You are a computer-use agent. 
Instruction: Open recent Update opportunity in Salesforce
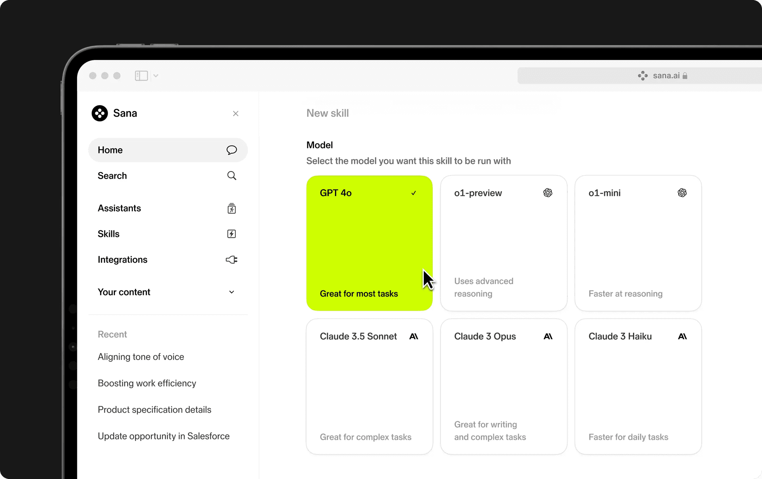point(164,436)
